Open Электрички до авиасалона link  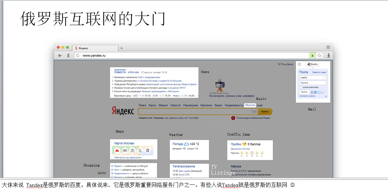tap(128, 157)
